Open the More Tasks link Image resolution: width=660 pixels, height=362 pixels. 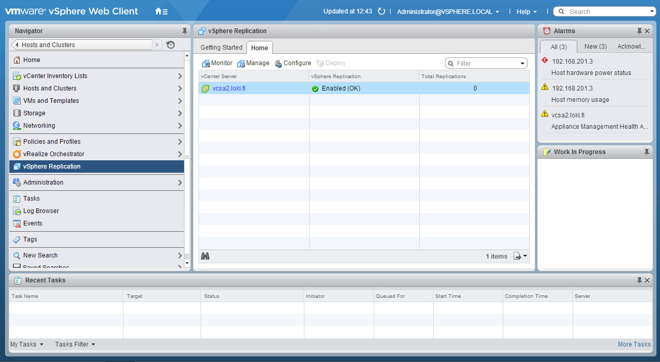click(634, 344)
